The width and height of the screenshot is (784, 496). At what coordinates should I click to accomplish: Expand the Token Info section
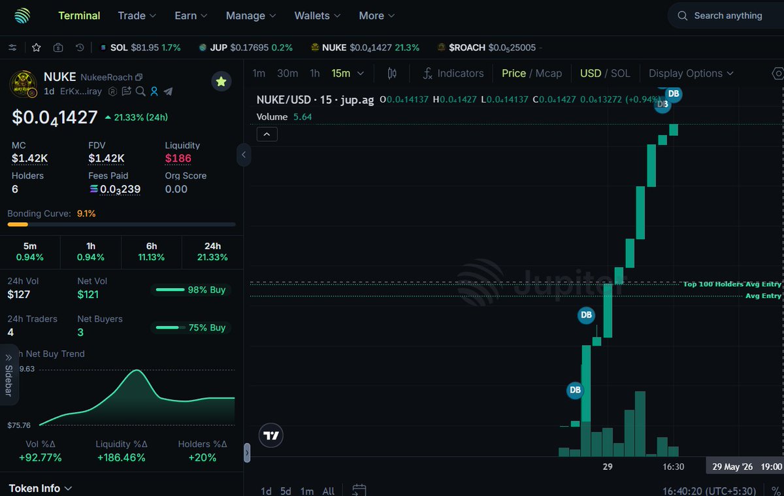point(41,488)
